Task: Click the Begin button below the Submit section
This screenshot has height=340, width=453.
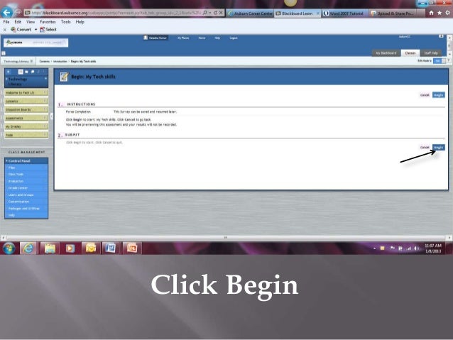Action: 438,148
